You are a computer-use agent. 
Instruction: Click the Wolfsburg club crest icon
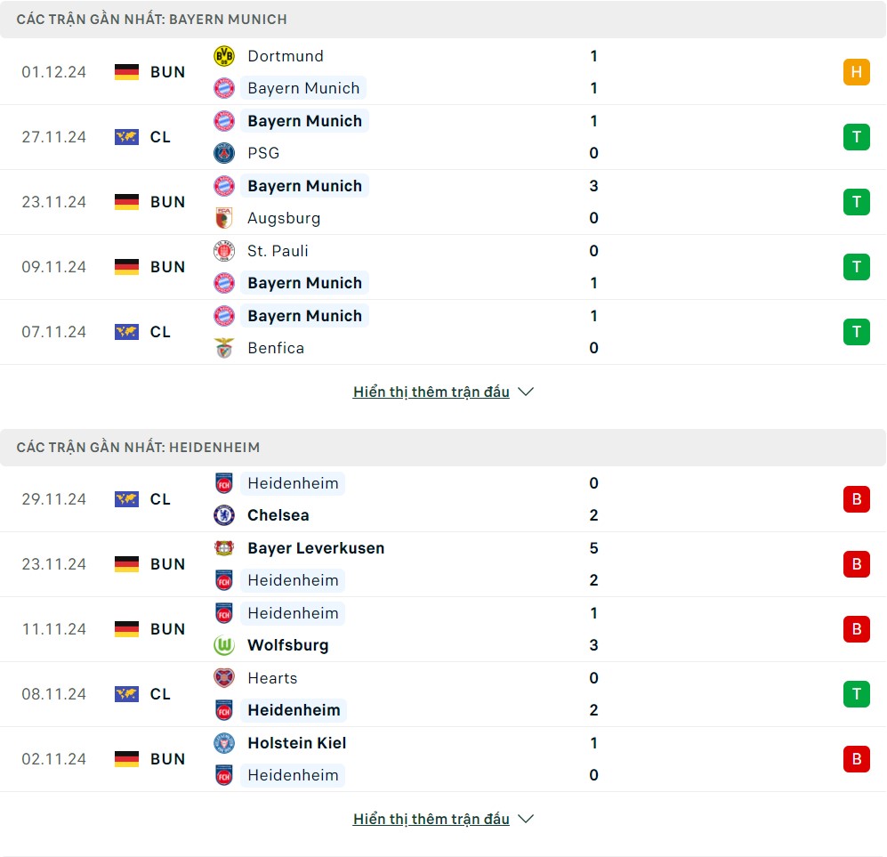click(224, 645)
